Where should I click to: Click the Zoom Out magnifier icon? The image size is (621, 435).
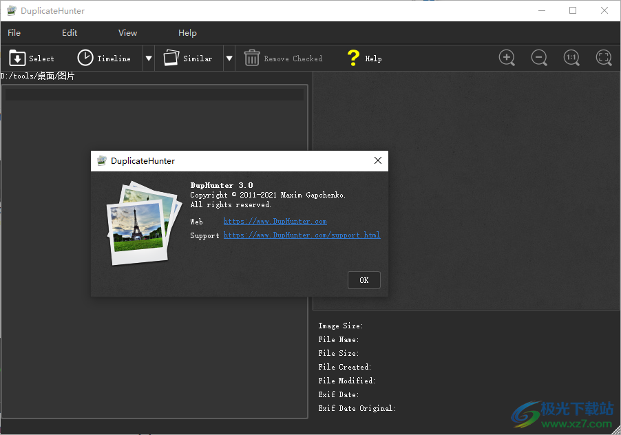pos(539,58)
